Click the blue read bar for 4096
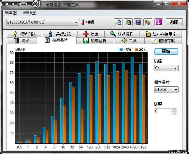Viewport: 189px width, 154px height. tap(132, 100)
